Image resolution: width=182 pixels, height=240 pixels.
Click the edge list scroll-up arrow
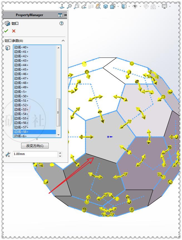(58, 47)
